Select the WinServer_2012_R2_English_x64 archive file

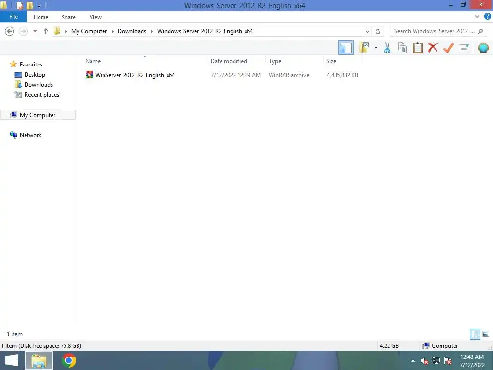point(135,75)
